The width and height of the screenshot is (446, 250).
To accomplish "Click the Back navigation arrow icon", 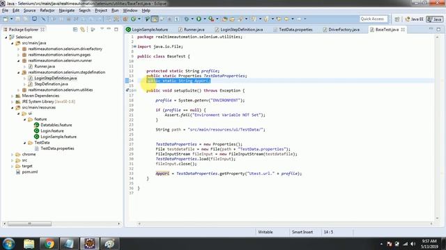I will point(286,19).
